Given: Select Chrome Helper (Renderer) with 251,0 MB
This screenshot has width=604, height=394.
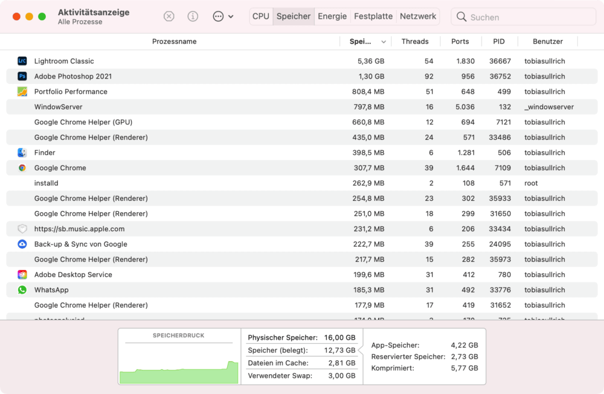Looking at the screenshot, I should tap(302, 214).
